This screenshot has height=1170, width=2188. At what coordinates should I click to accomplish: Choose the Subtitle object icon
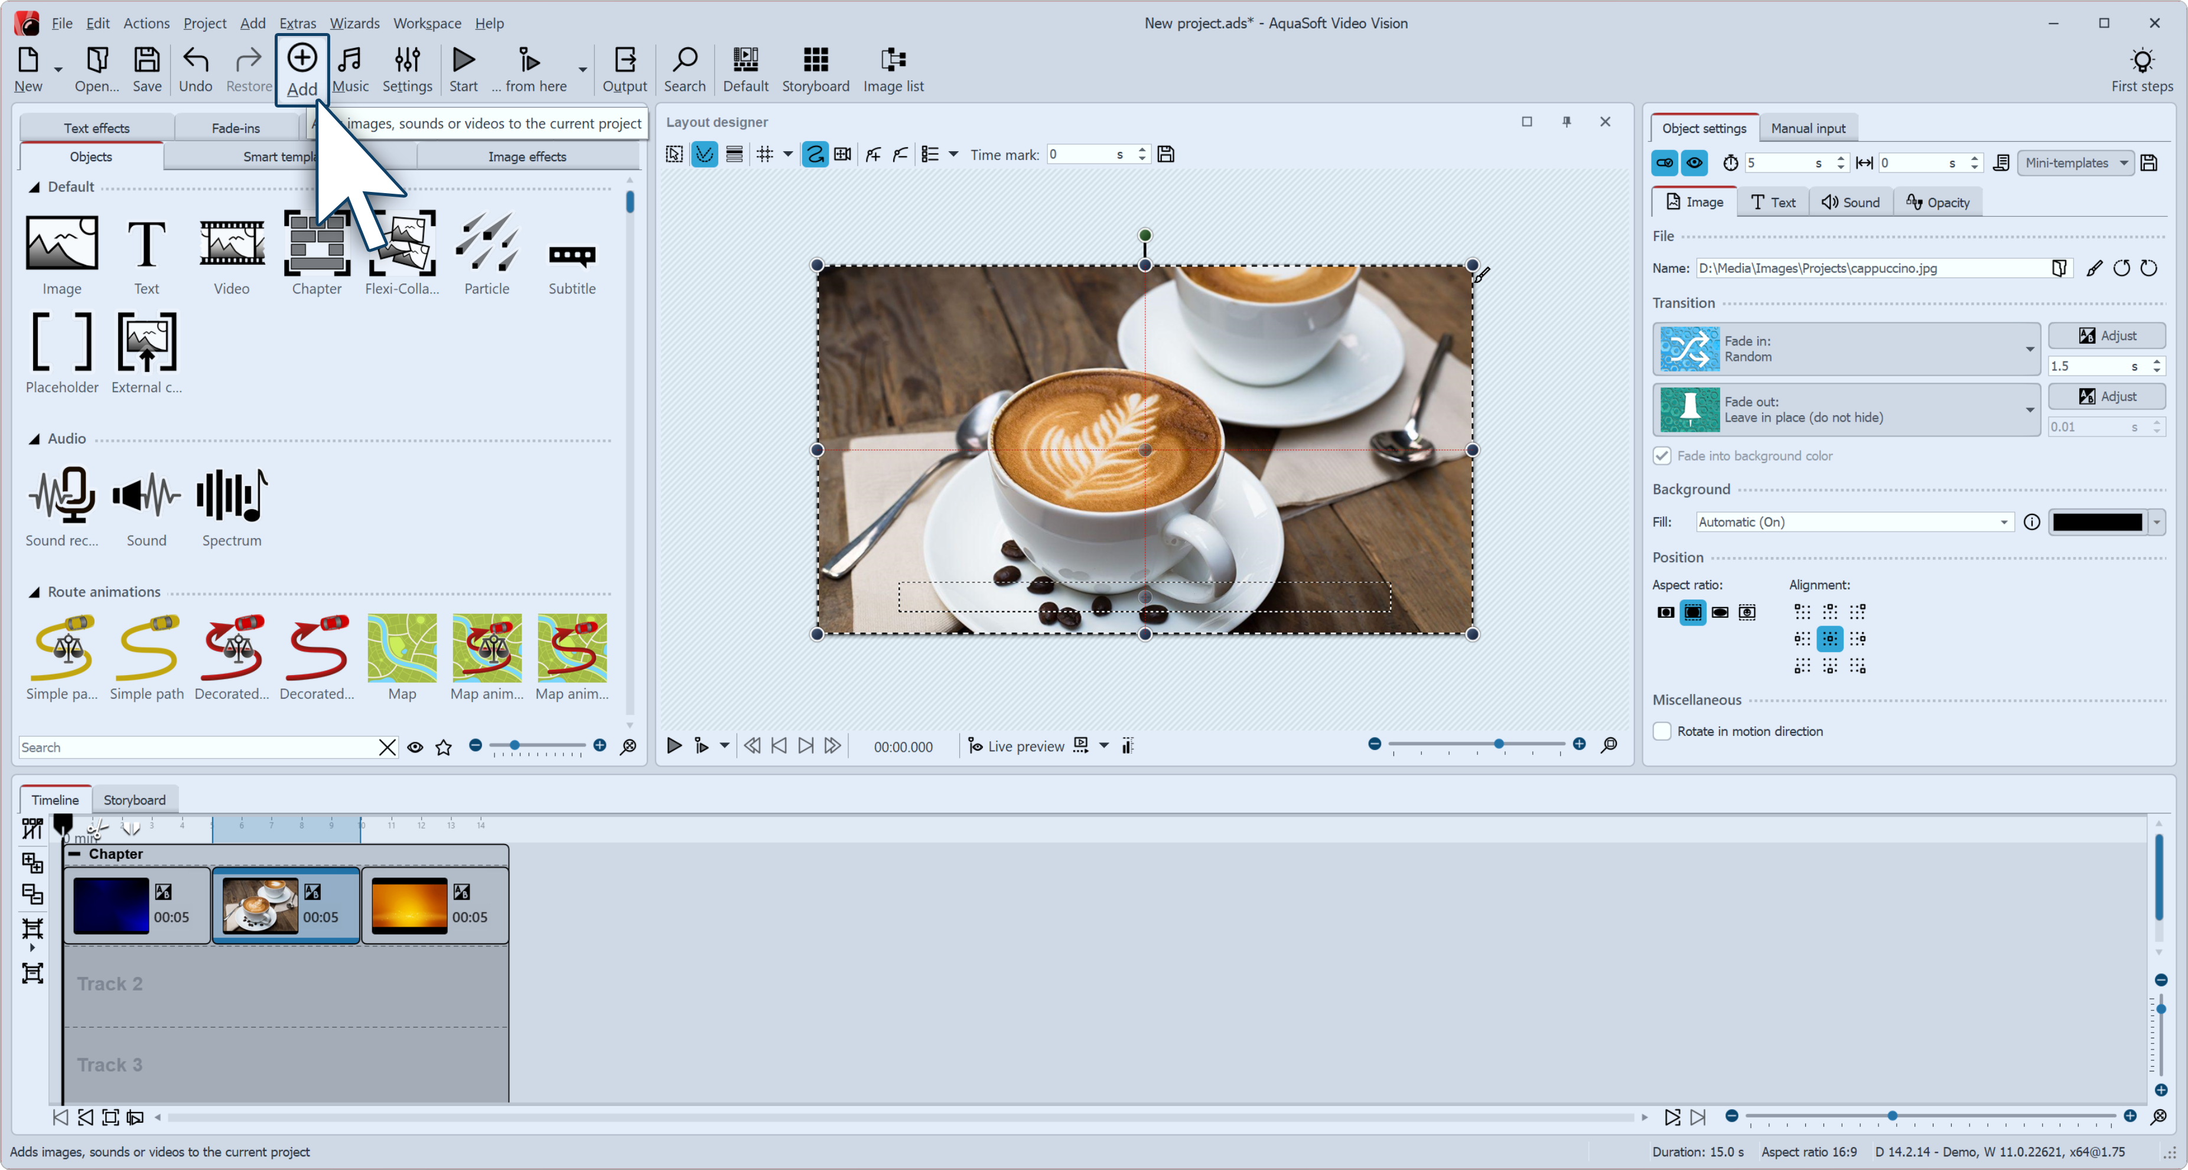[572, 252]
